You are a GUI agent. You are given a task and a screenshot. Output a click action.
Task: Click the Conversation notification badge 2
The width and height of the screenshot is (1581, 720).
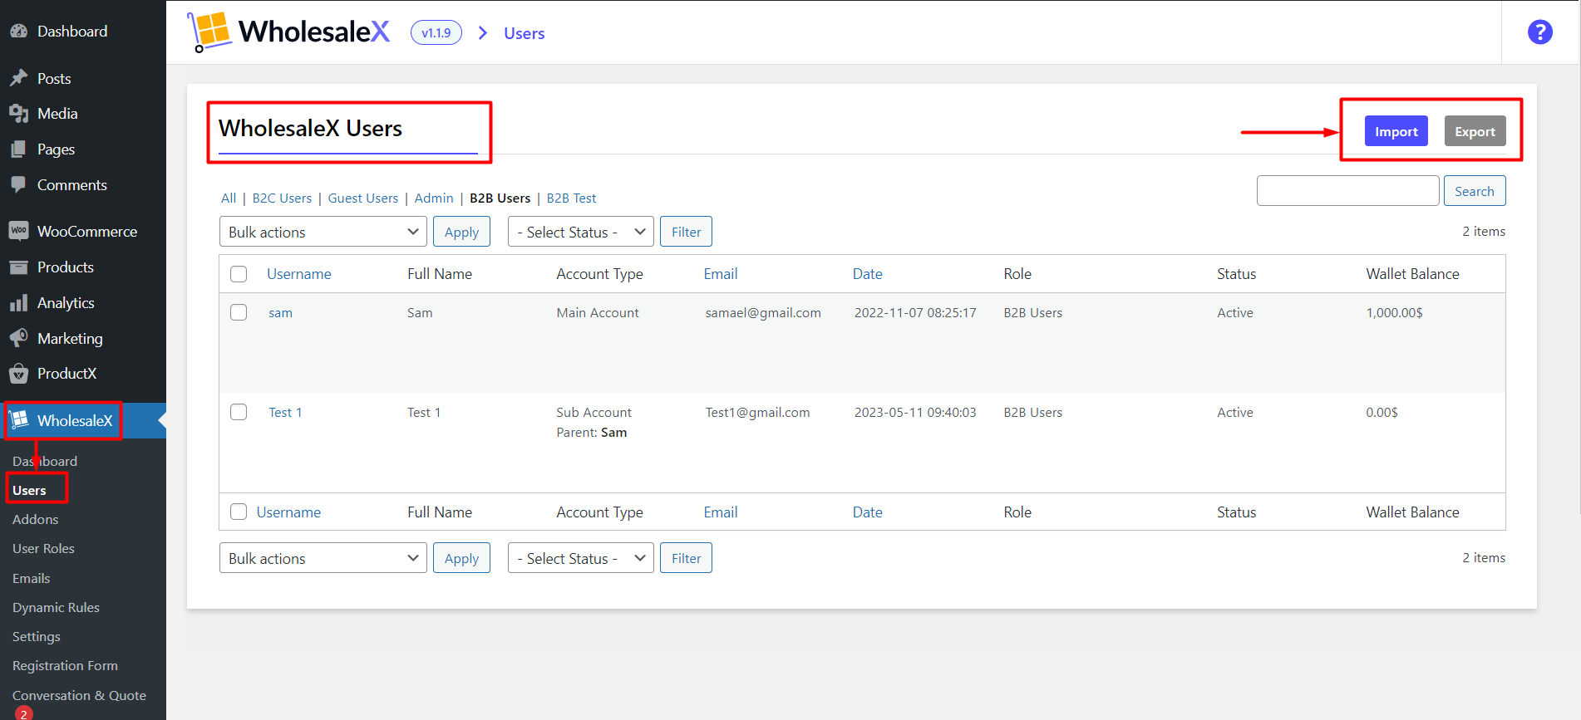pos(23,713)
